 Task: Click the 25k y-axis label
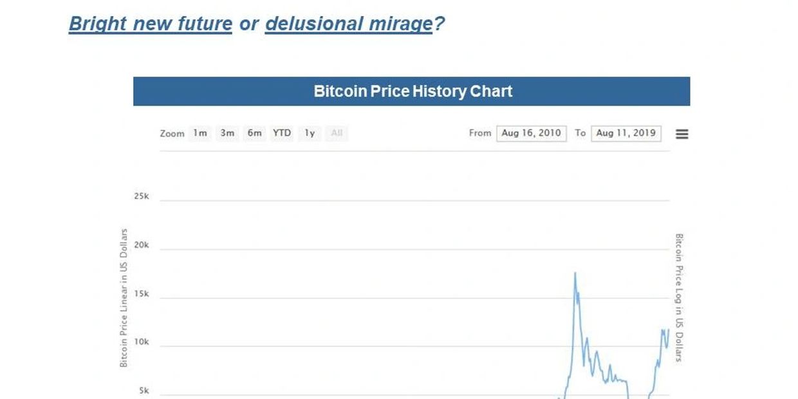tap(142, 196)
